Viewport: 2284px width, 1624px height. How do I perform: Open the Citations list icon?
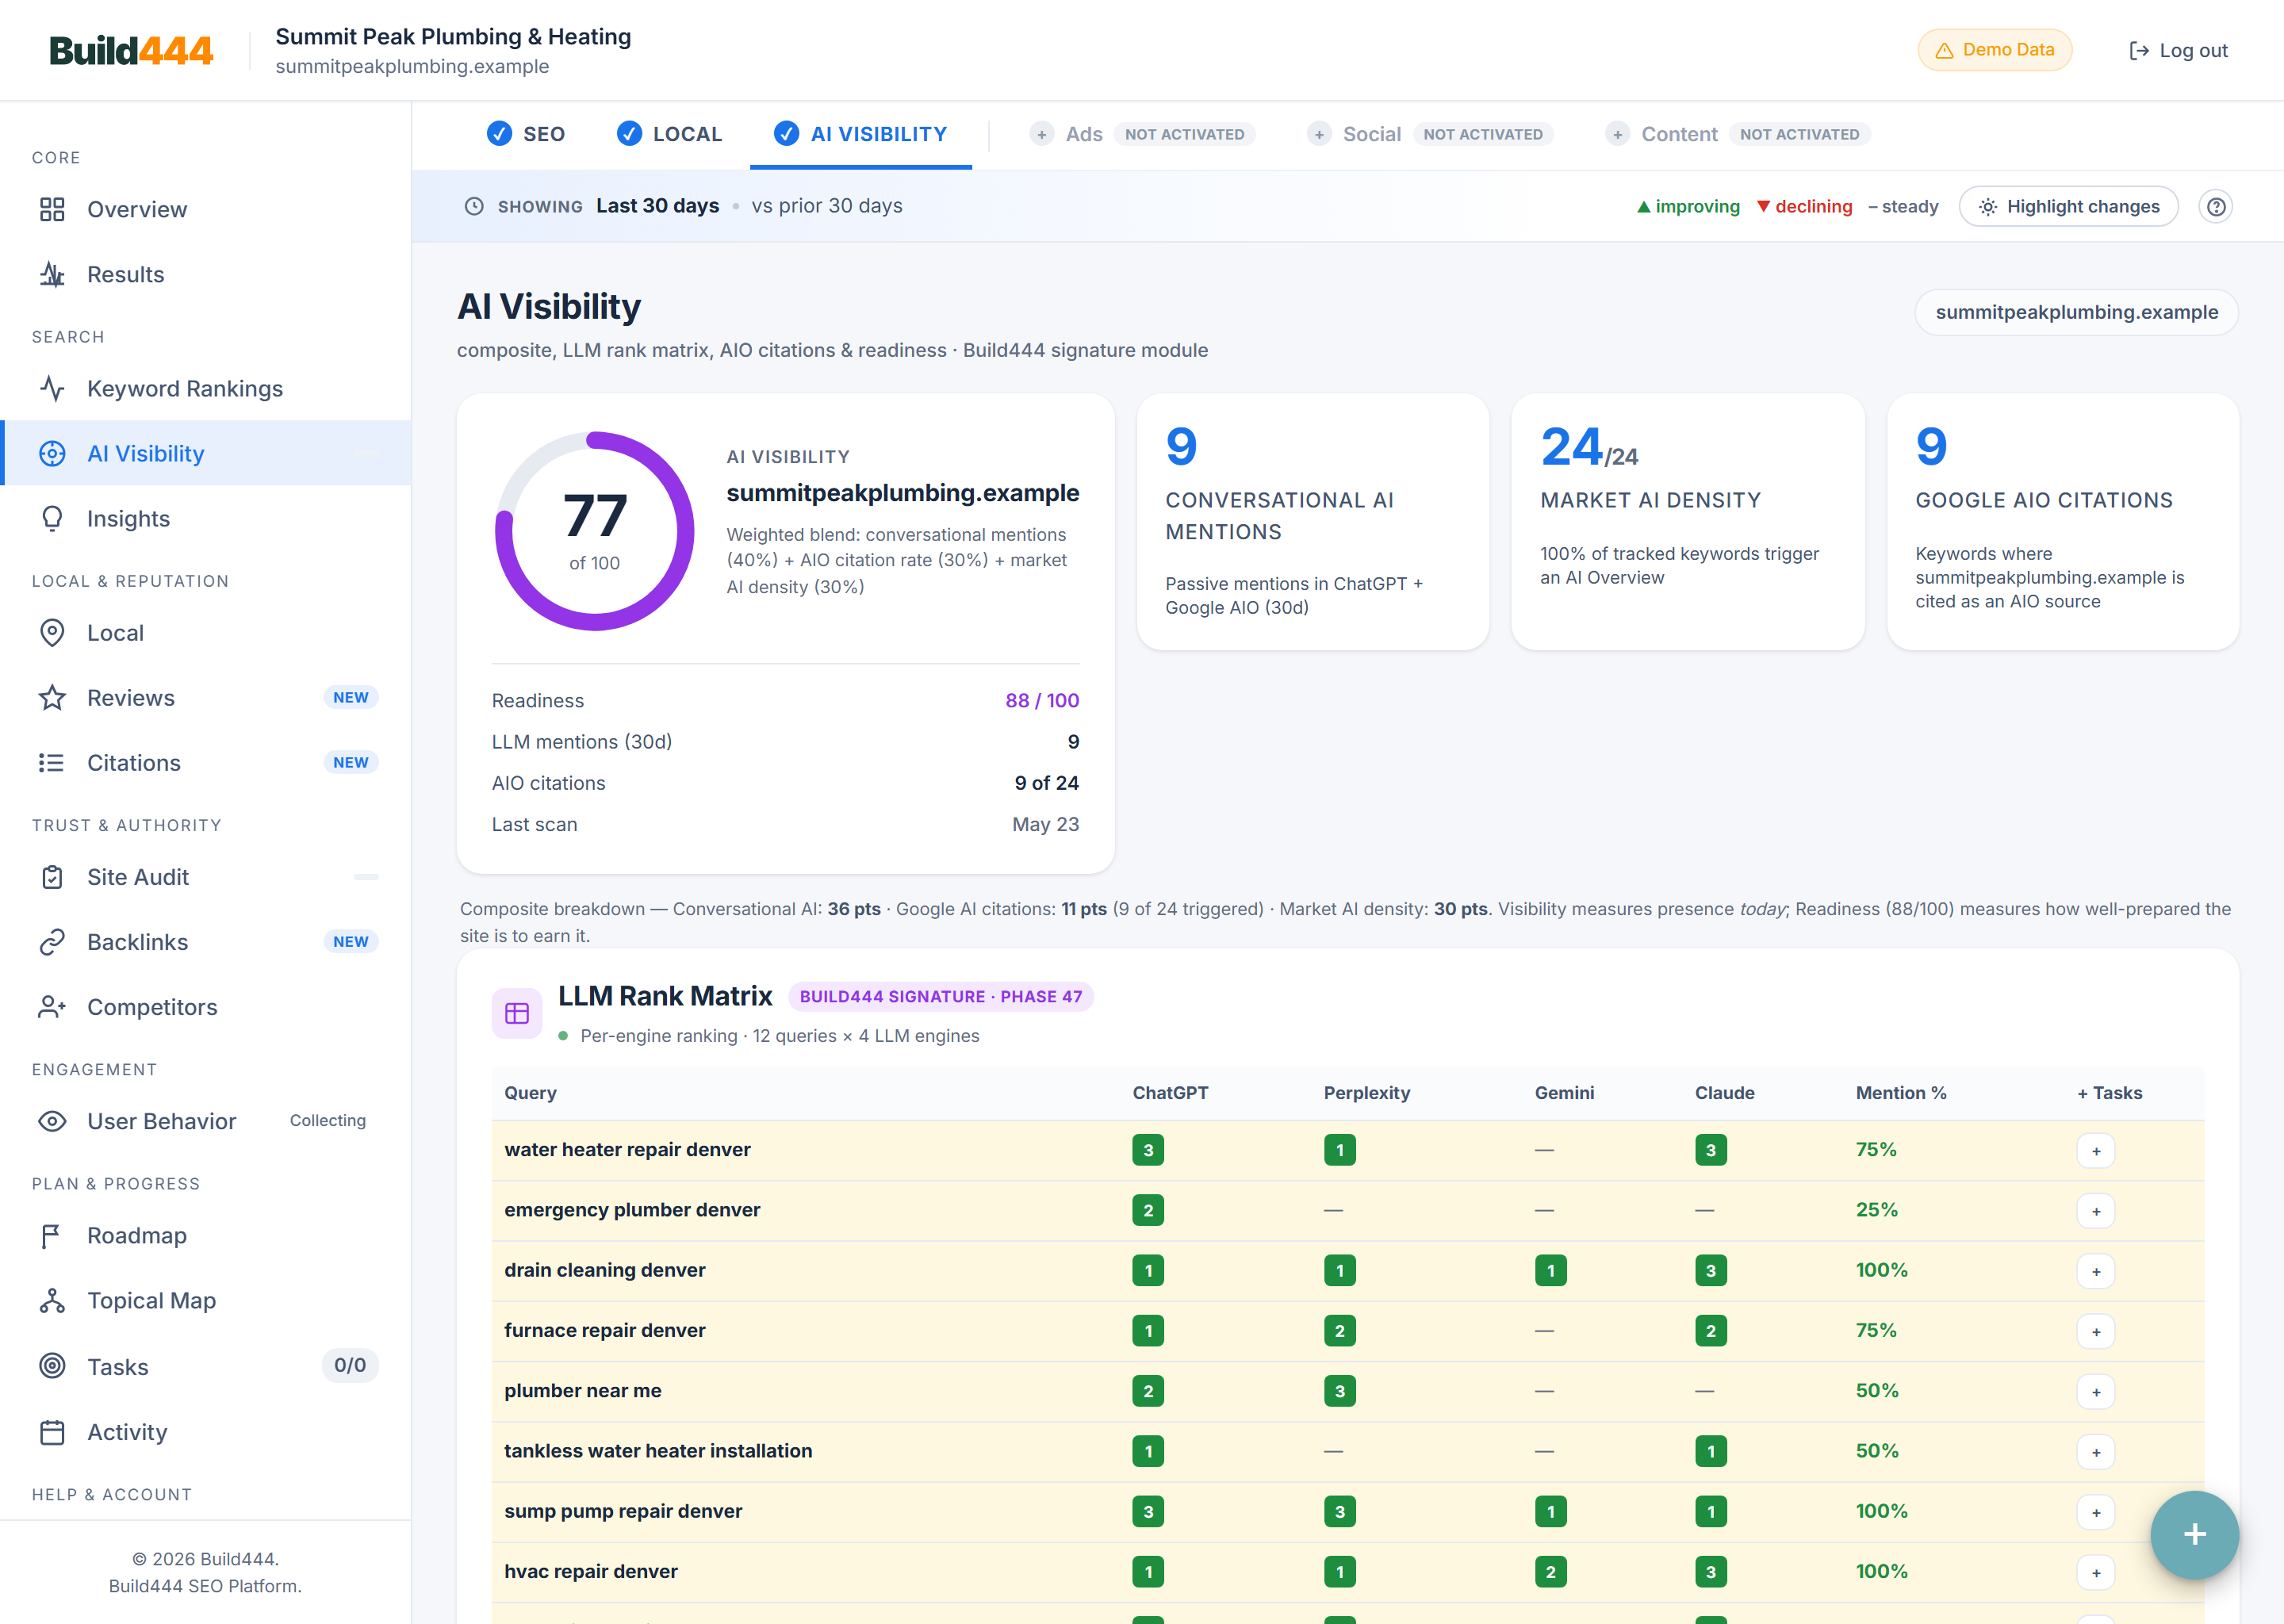pos(52,762)
